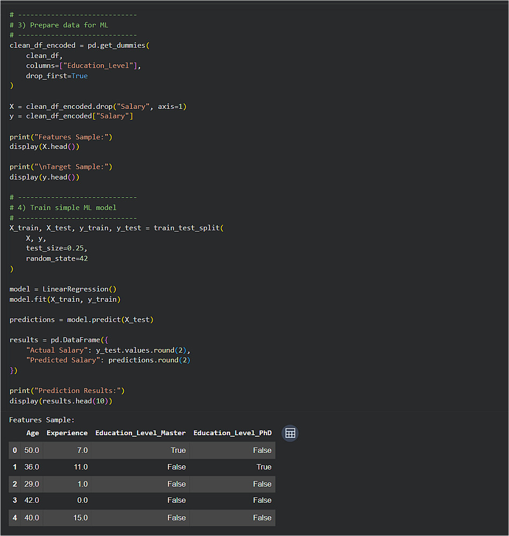Click the '# 3) Prepare data for ML' comment
The image size is (509, 536).
tap(59, 25)
